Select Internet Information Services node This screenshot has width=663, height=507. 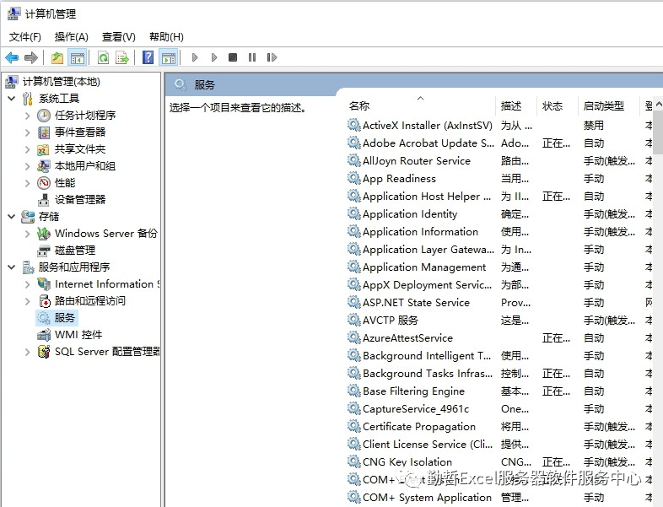[x=106, y=284]
